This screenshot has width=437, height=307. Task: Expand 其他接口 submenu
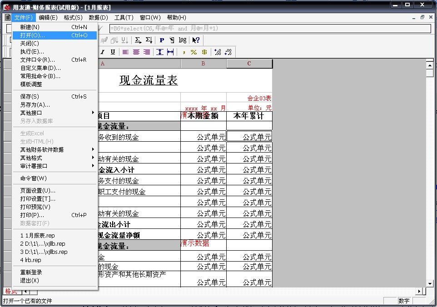[x=55, y=113]
